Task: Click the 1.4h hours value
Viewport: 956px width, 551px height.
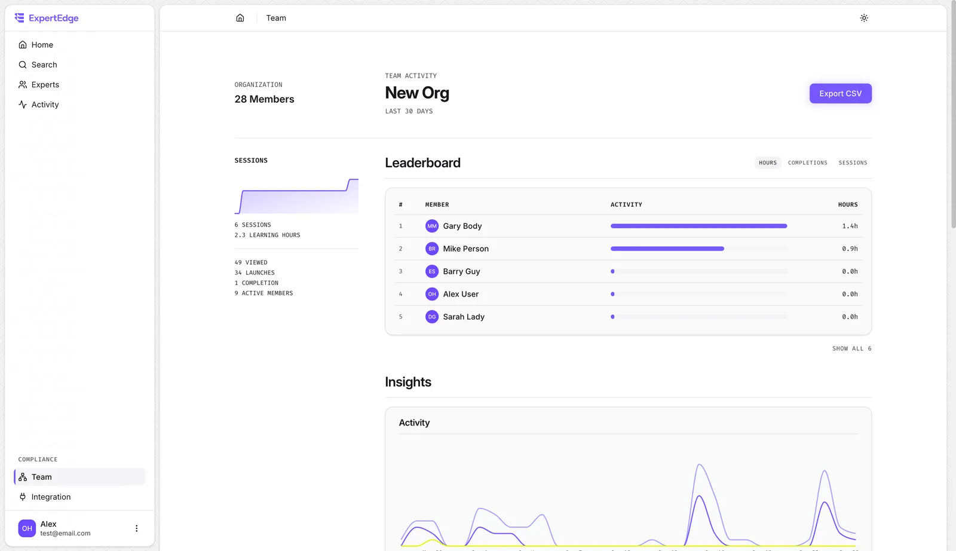Action: click(x=850, y=226)
